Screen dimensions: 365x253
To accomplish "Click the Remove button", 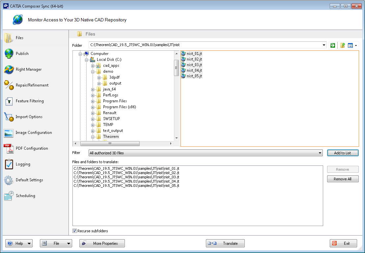I will [343, 169].
